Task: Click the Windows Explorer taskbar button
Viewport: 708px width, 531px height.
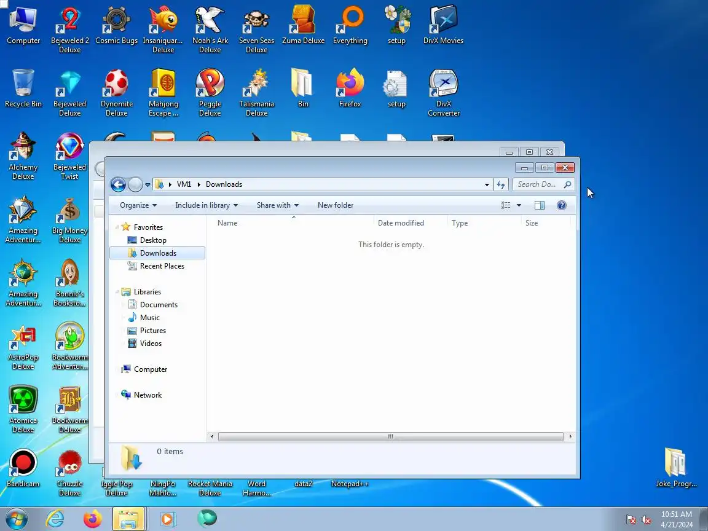Action: pos(128,519)
